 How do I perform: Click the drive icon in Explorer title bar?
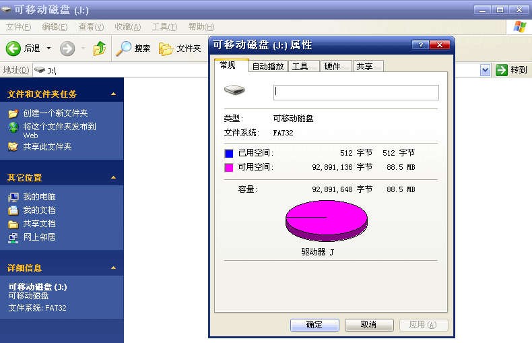click(x=6, y=9)
